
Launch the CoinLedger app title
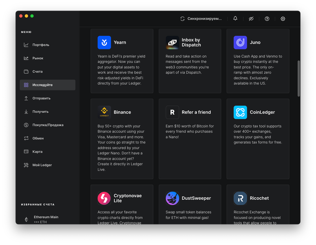pos(263,112)
